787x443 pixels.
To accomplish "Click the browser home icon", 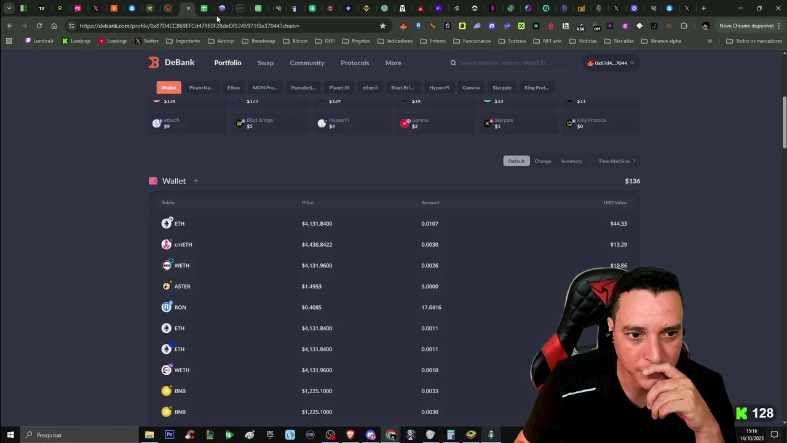I will pyautogui.click(x=54, y=26).
